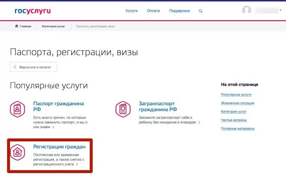This screenshot has width=286, height=176.
Task: Expand the user account dropdown arrow
Action: 280,10
